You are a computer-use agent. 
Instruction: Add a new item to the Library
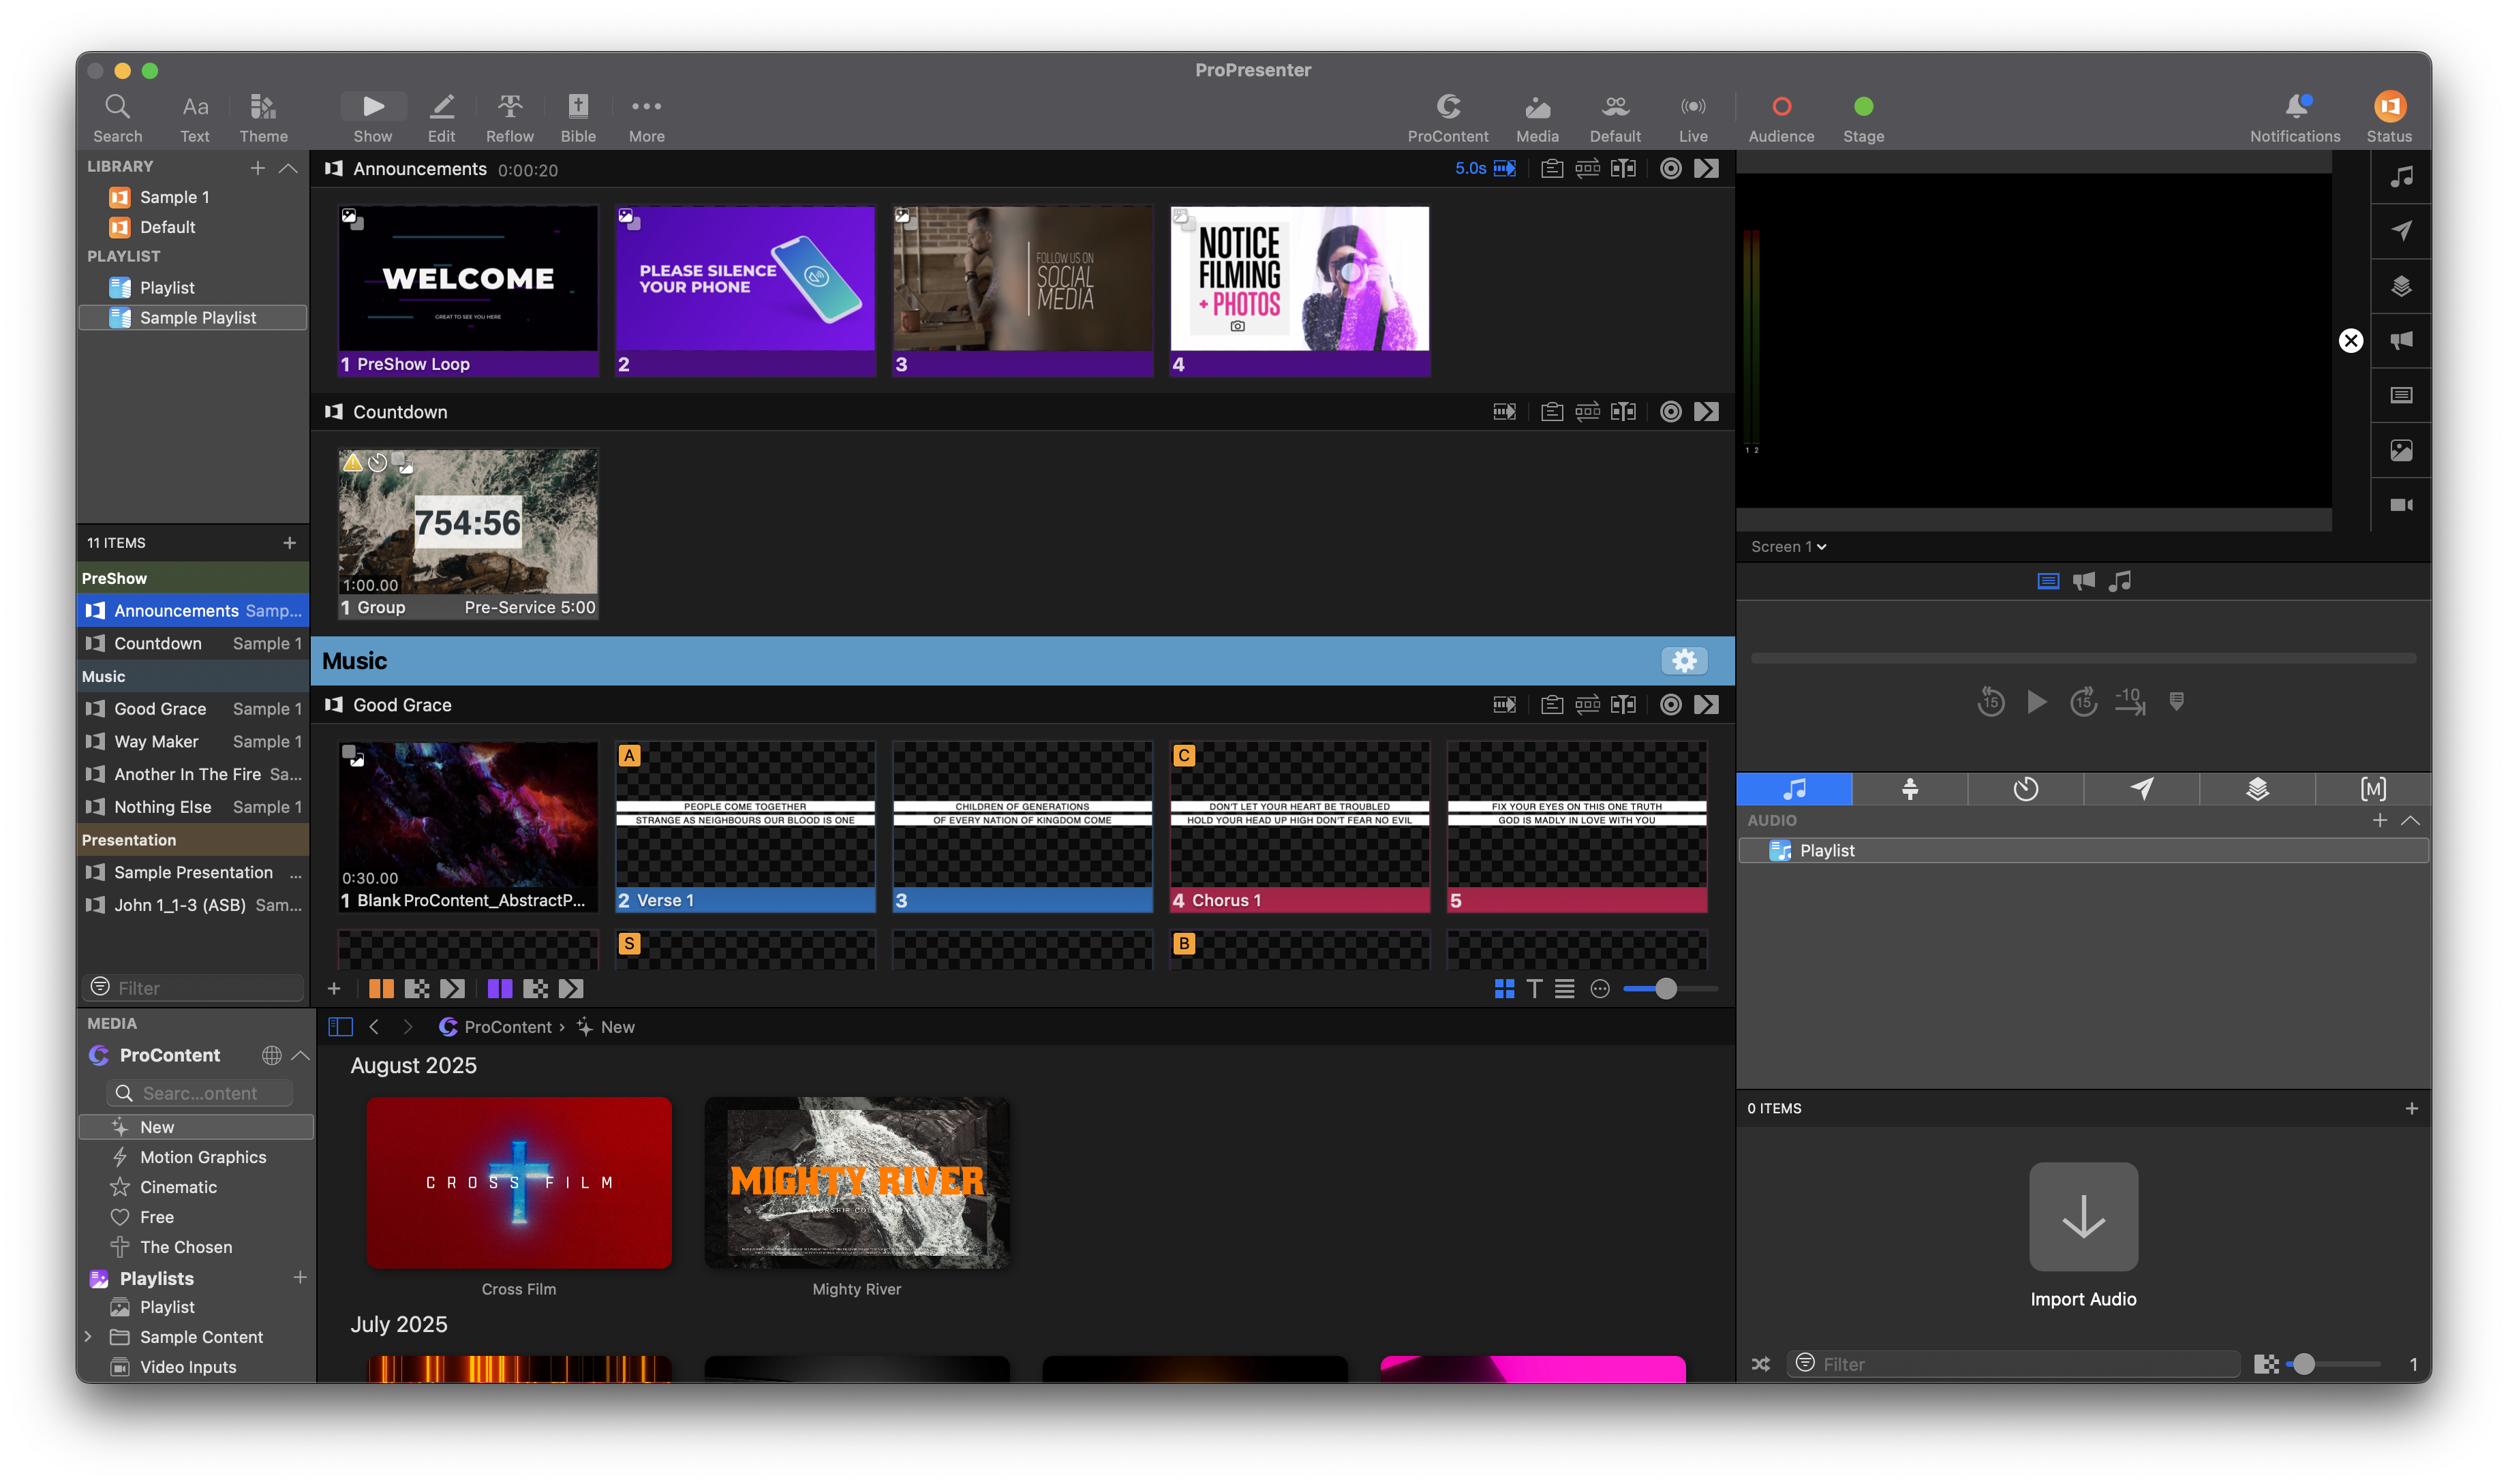pyautogui.click(x=257, y=168)
